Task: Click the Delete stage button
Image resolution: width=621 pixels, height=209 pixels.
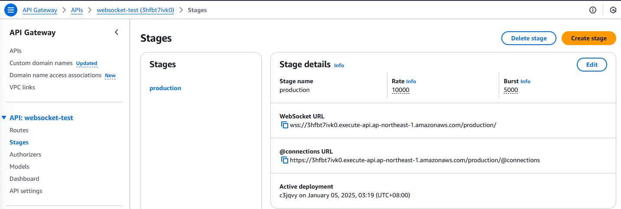Action: (529, 38)
